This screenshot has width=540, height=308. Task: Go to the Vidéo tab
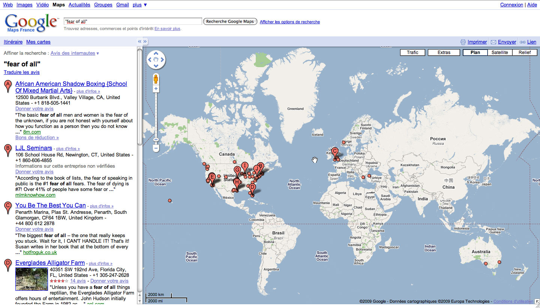42,5
